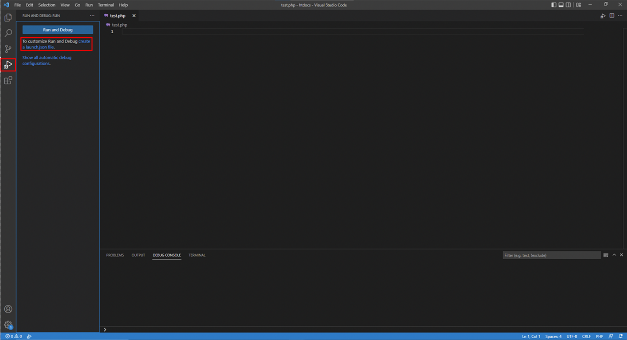This screenshot has width=627, height=340.
Task: Click the create a launch.json file link
Action: coord(56,44)
